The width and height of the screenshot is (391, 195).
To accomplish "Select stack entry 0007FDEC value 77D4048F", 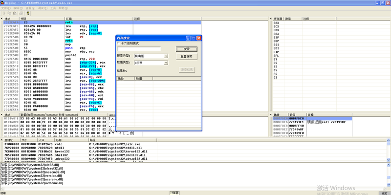I will (312, 130).
